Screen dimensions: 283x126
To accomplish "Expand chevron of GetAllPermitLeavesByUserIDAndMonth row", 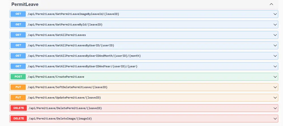I will click(x=275, y=56).
